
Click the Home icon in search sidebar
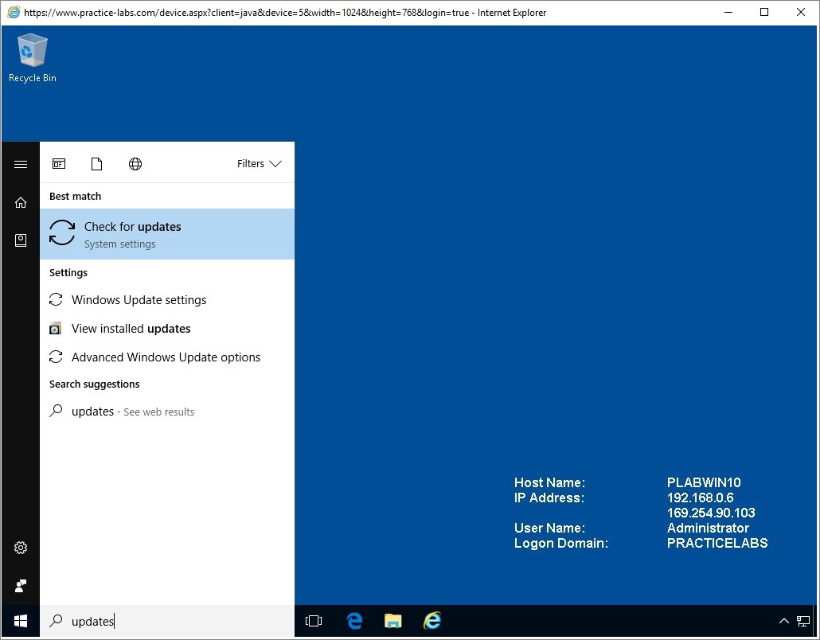(x=21, y=202)
